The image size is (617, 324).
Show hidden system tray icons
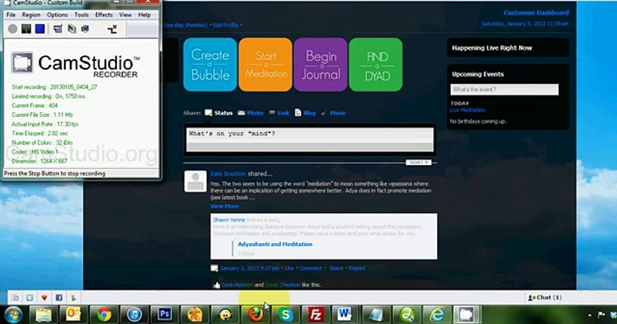(x=590, y=315)
